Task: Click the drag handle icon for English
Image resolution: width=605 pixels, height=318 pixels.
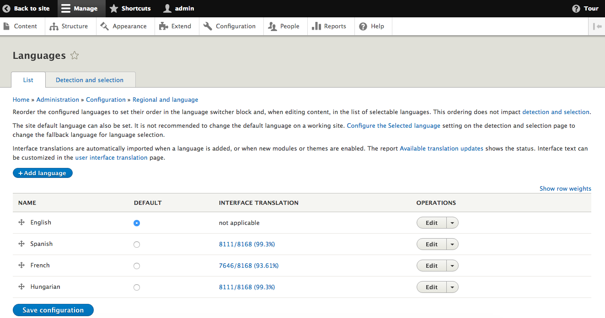Action: pos(21,222)
